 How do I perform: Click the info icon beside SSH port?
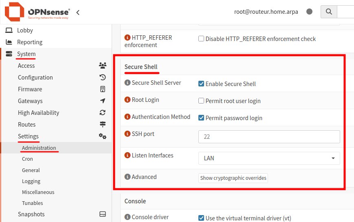[127, 134]
